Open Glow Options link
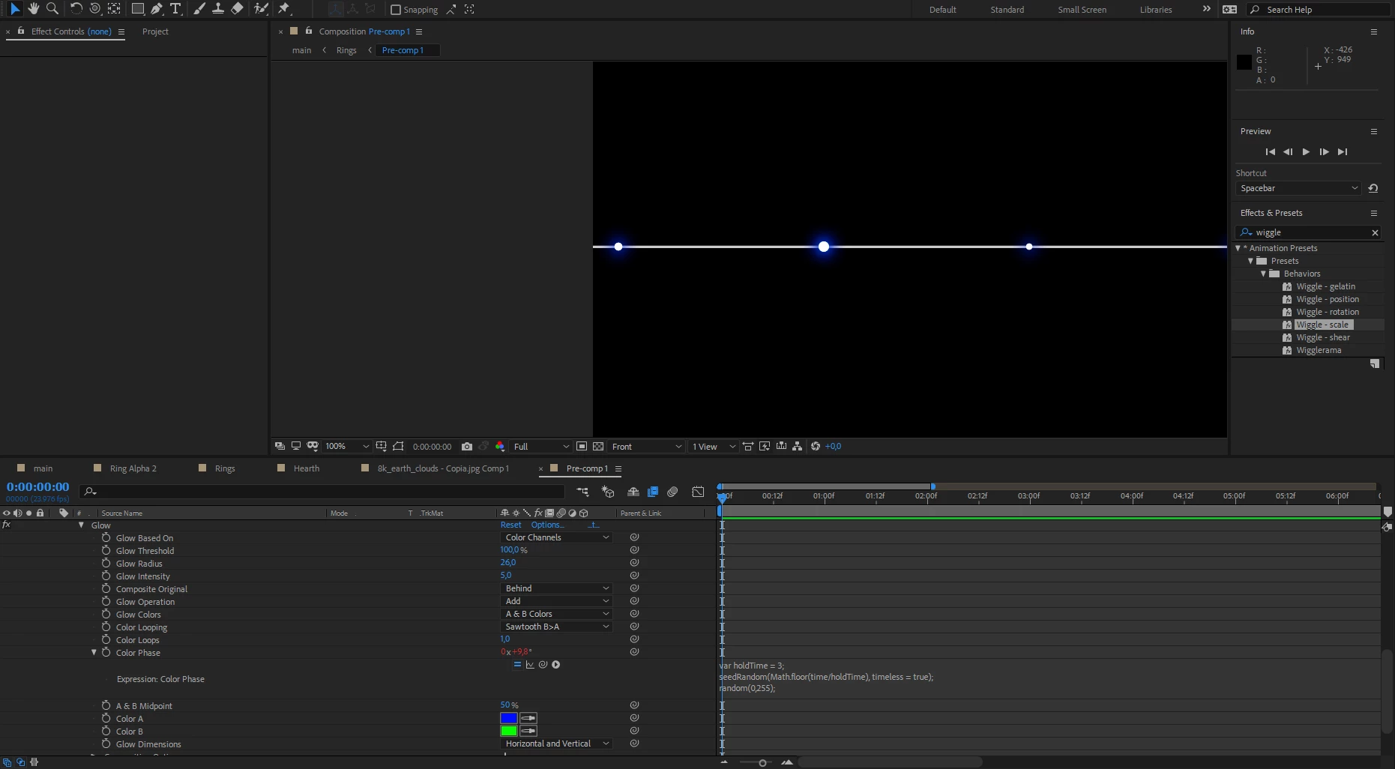1395x769 pixels. click(547, 525)
